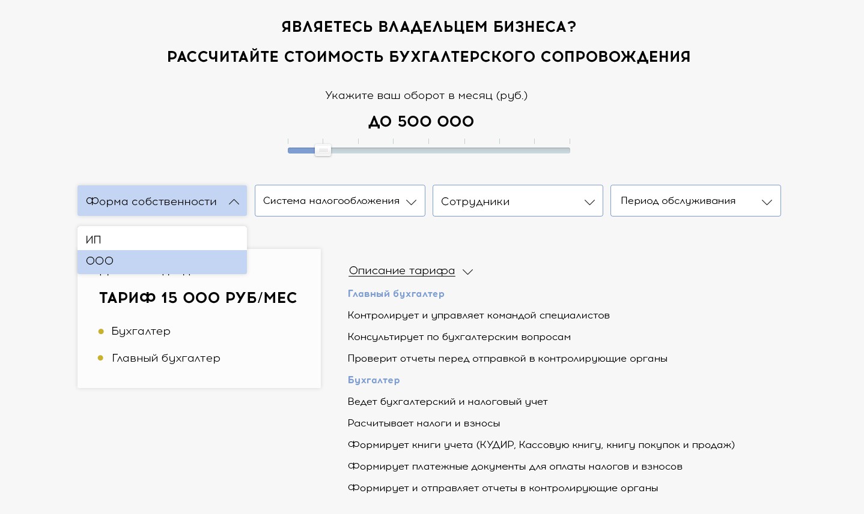Click the Тариф 15 000 руб/мес title
This screenshot has width=864, height=514.
[x=198, y=298]
